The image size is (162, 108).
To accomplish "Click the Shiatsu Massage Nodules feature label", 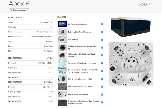I will point(78,95).
